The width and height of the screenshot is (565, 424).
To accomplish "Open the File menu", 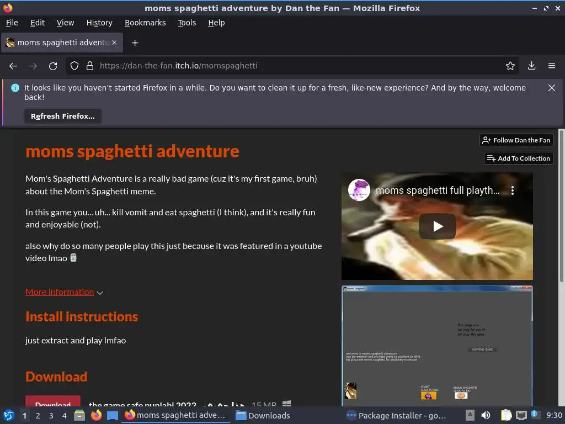I will point(12,23).
